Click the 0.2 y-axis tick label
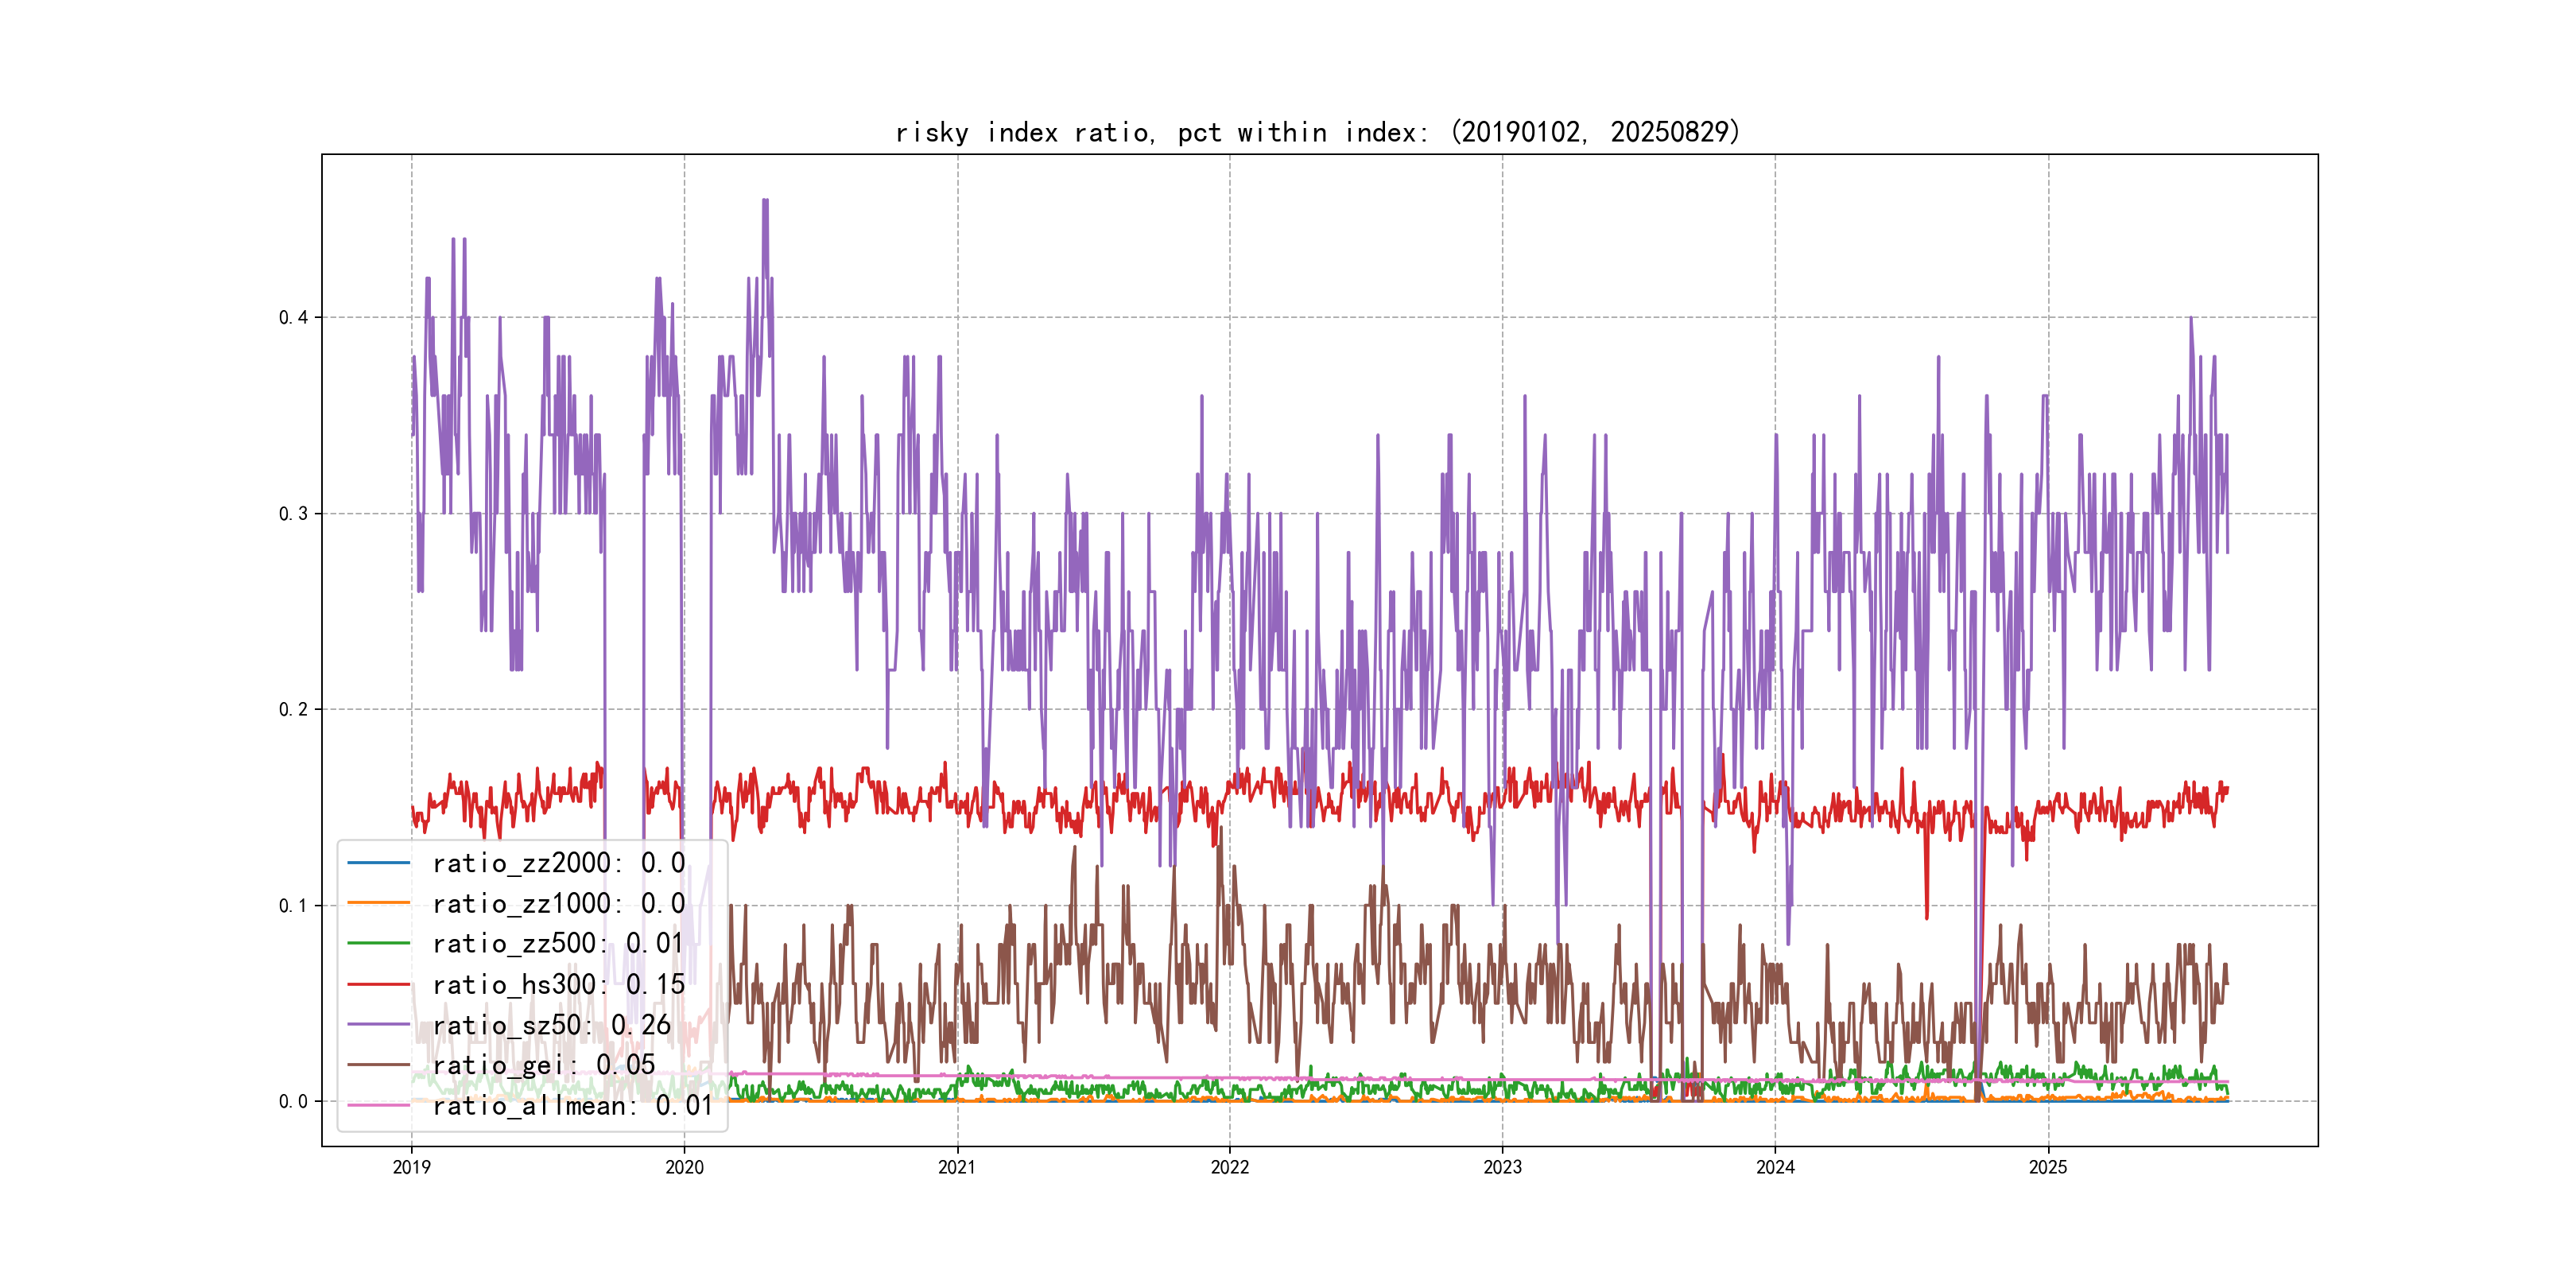 tap(293, 710)
